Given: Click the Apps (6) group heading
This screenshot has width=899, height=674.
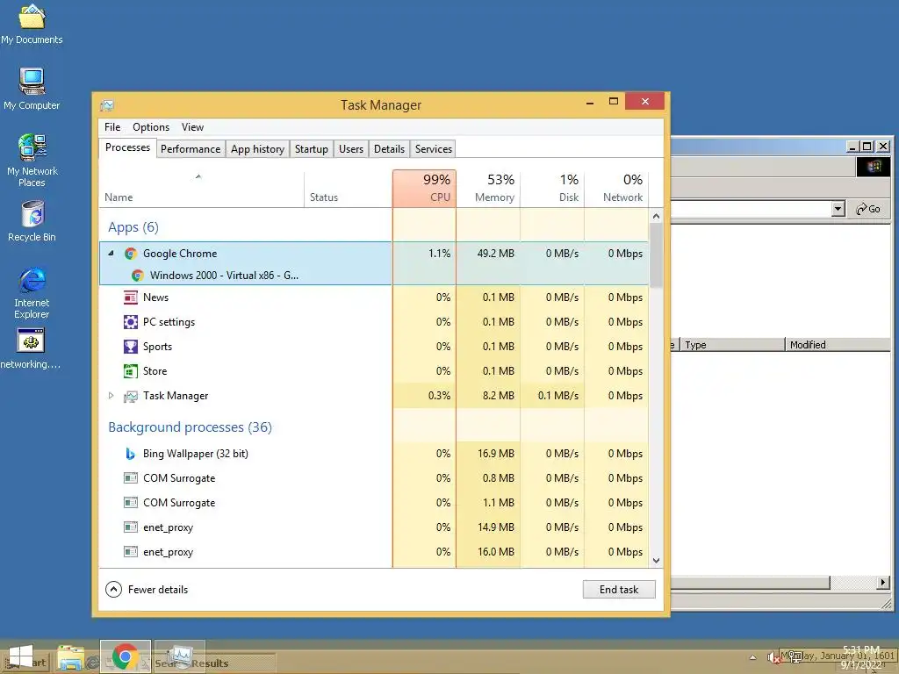Looking at the screenshot, I should pyautogui.click(x=133, y=227).
